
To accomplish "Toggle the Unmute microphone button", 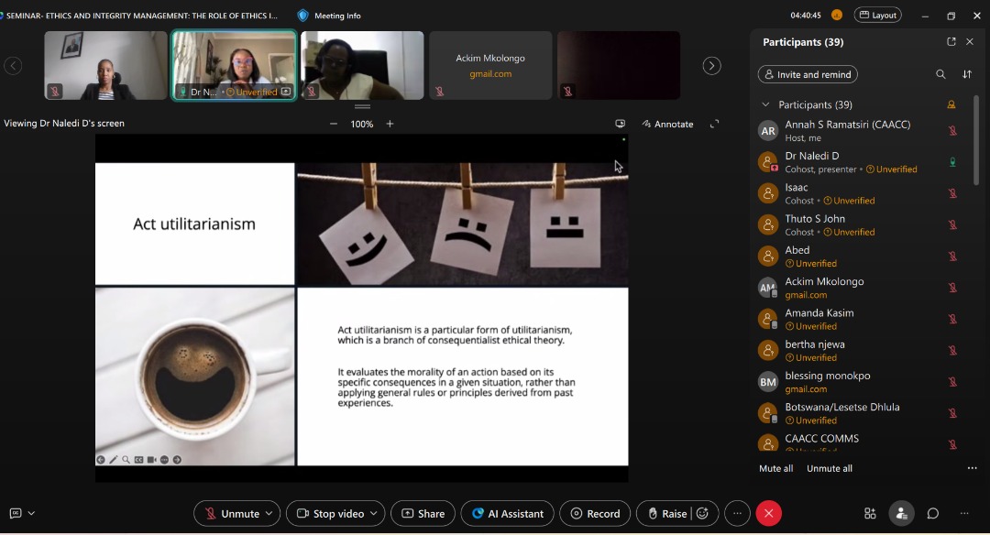I will tap(231, 514).
